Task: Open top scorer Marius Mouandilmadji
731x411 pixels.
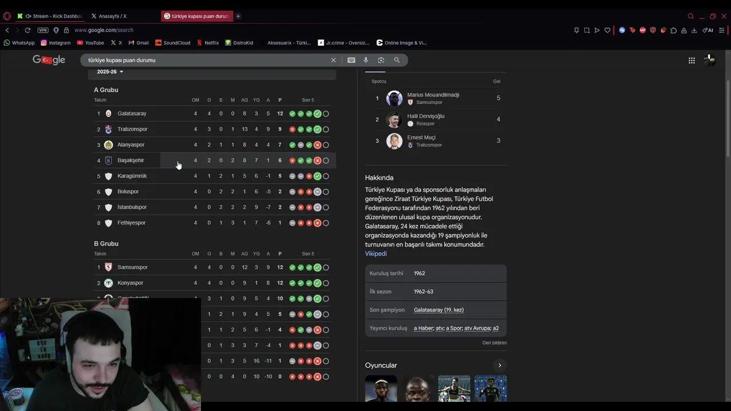Action: (x=433, y=95)
